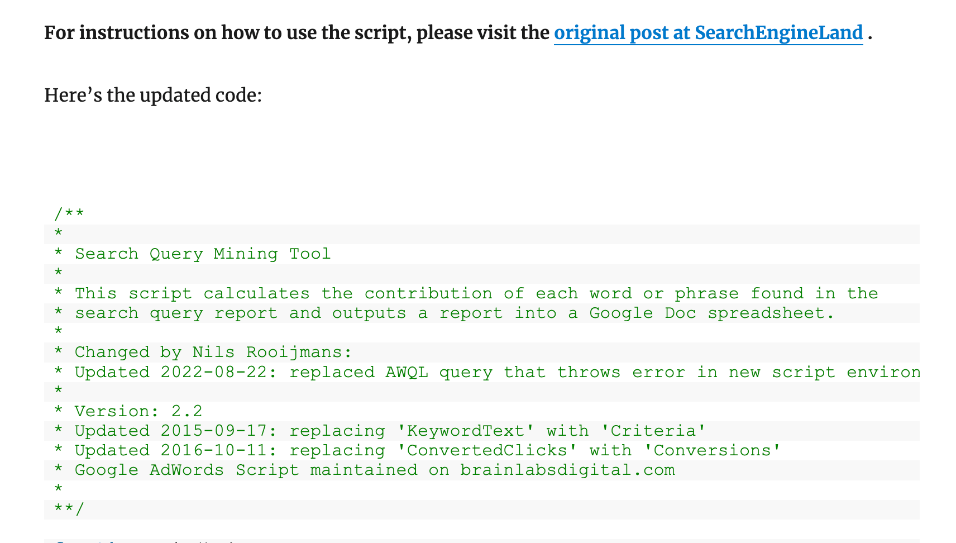Click the 'Here's the updated code:' paragraph
Image resolution: width=956 pixels, height=543 pixels.
coord(153,96)
